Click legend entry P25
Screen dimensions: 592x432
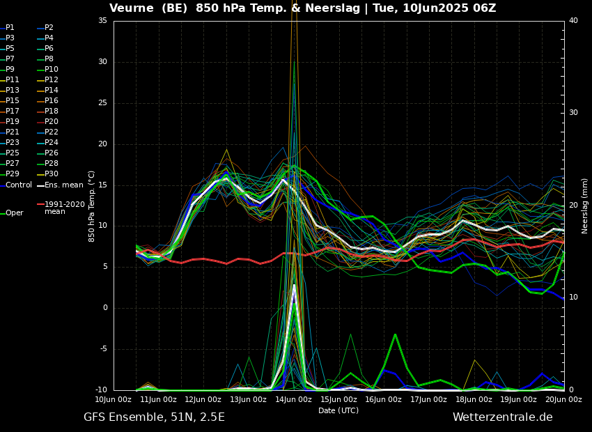10,153
